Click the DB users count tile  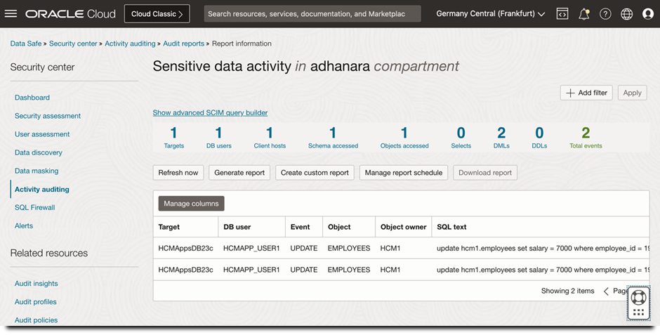pyautogui.click(x=219, y=138)
